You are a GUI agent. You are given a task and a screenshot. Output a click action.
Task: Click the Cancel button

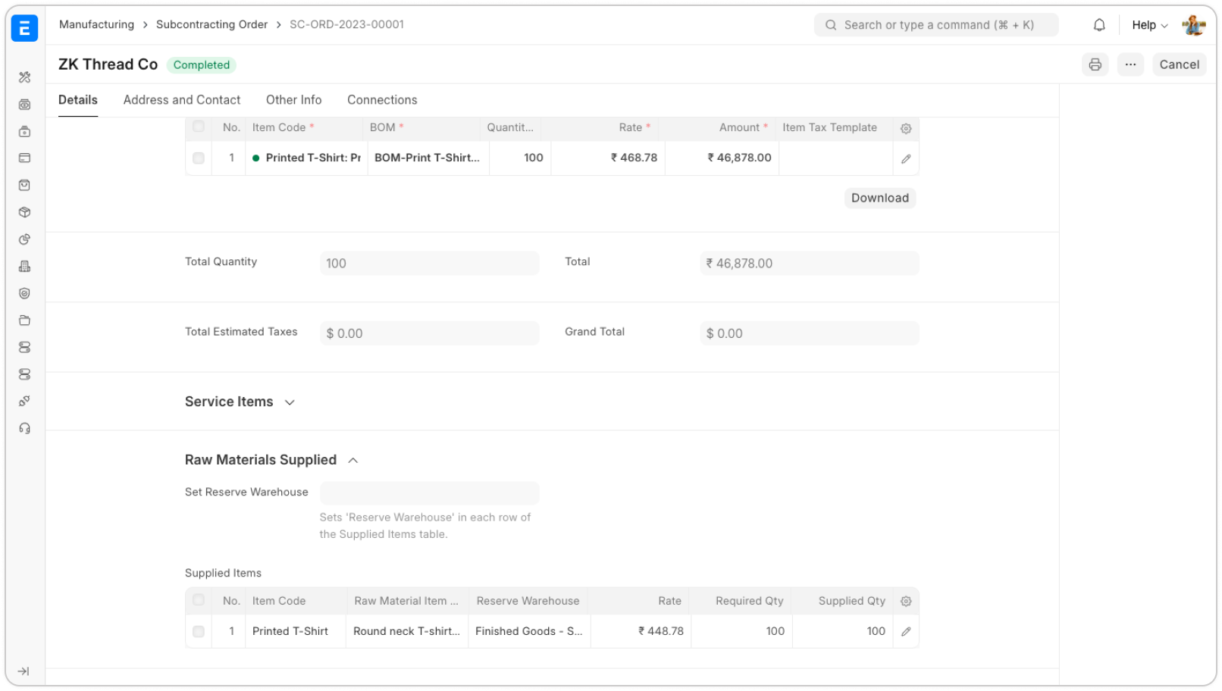[1179, 64]
